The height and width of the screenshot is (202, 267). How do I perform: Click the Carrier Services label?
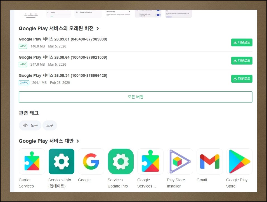[26, 183]
